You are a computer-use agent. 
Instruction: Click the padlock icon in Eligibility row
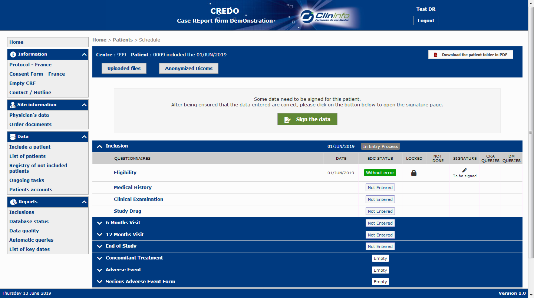click(414, 173)
